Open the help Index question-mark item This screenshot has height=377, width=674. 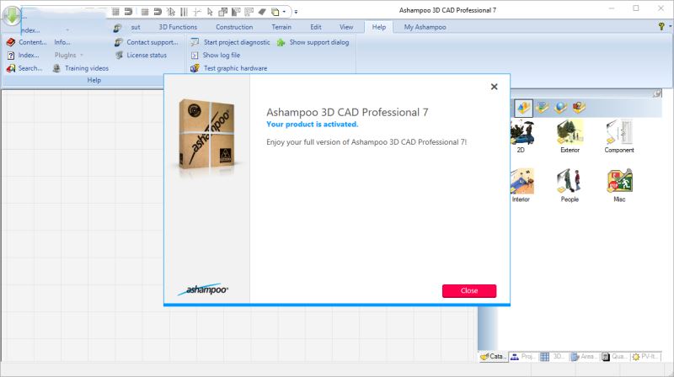(24, 55)
